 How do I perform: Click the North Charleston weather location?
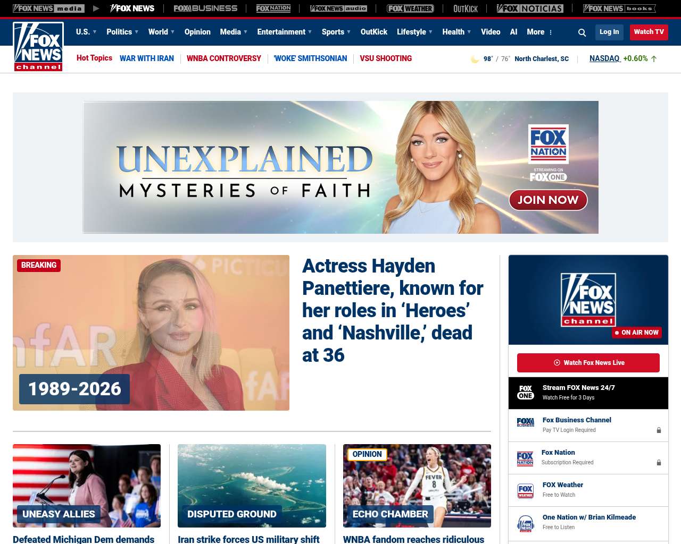tap(542, 59)
